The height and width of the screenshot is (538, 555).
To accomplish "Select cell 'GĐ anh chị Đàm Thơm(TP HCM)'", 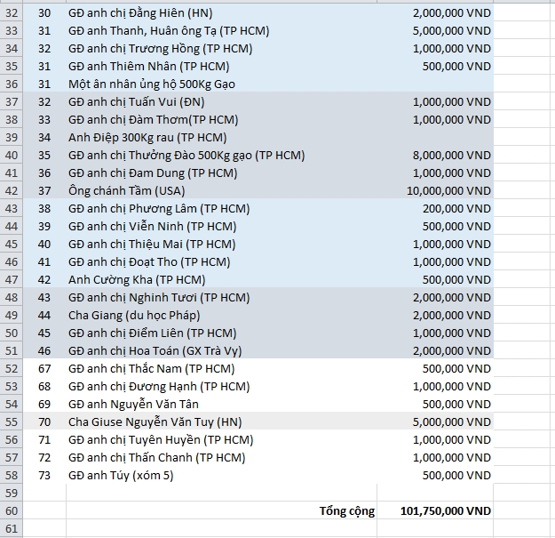I will pyautogui.click(x=222, y=119).
